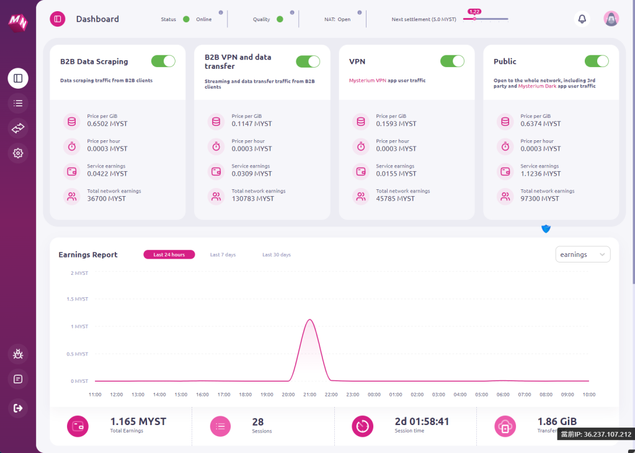This screenshot has width=635, height=453.
Task: Open the settings gear in sidebar
Action: click(18, 153)
